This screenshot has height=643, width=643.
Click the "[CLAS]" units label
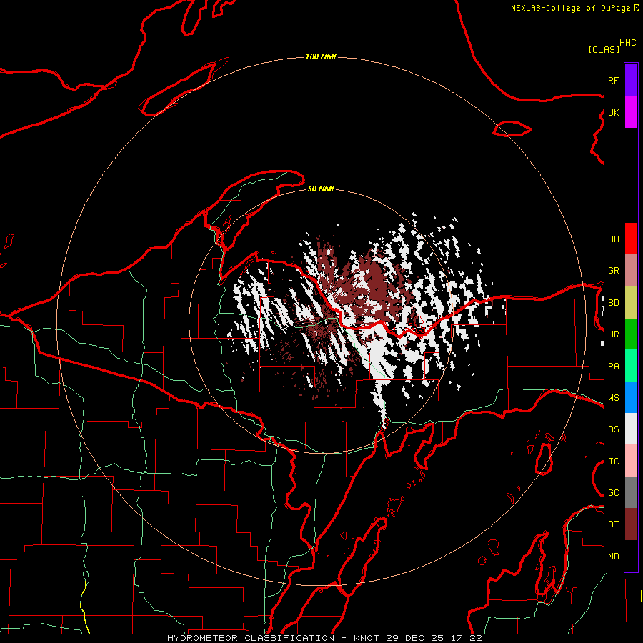click(604, 49)
